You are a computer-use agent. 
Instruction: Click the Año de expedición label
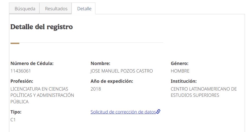[x=112, y=81]
